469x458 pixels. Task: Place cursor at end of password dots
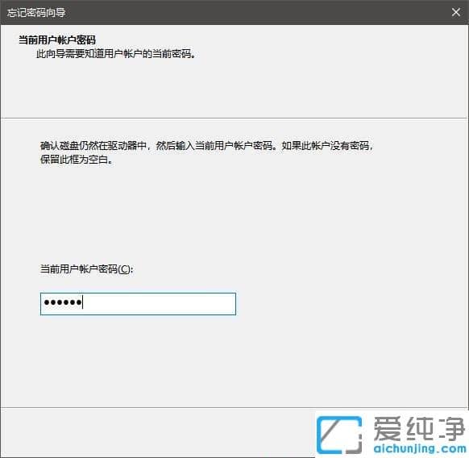(x=83, y=302)
